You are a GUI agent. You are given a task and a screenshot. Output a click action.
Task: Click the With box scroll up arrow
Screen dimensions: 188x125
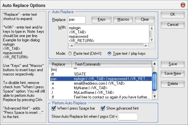click(x=152, y=28)
